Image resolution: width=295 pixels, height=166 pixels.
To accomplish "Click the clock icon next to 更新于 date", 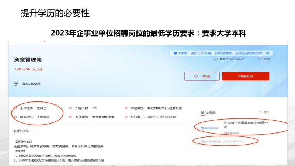I will click(215, 59).
